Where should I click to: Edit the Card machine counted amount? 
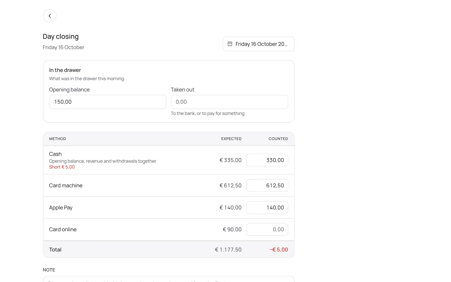point(267,186)
